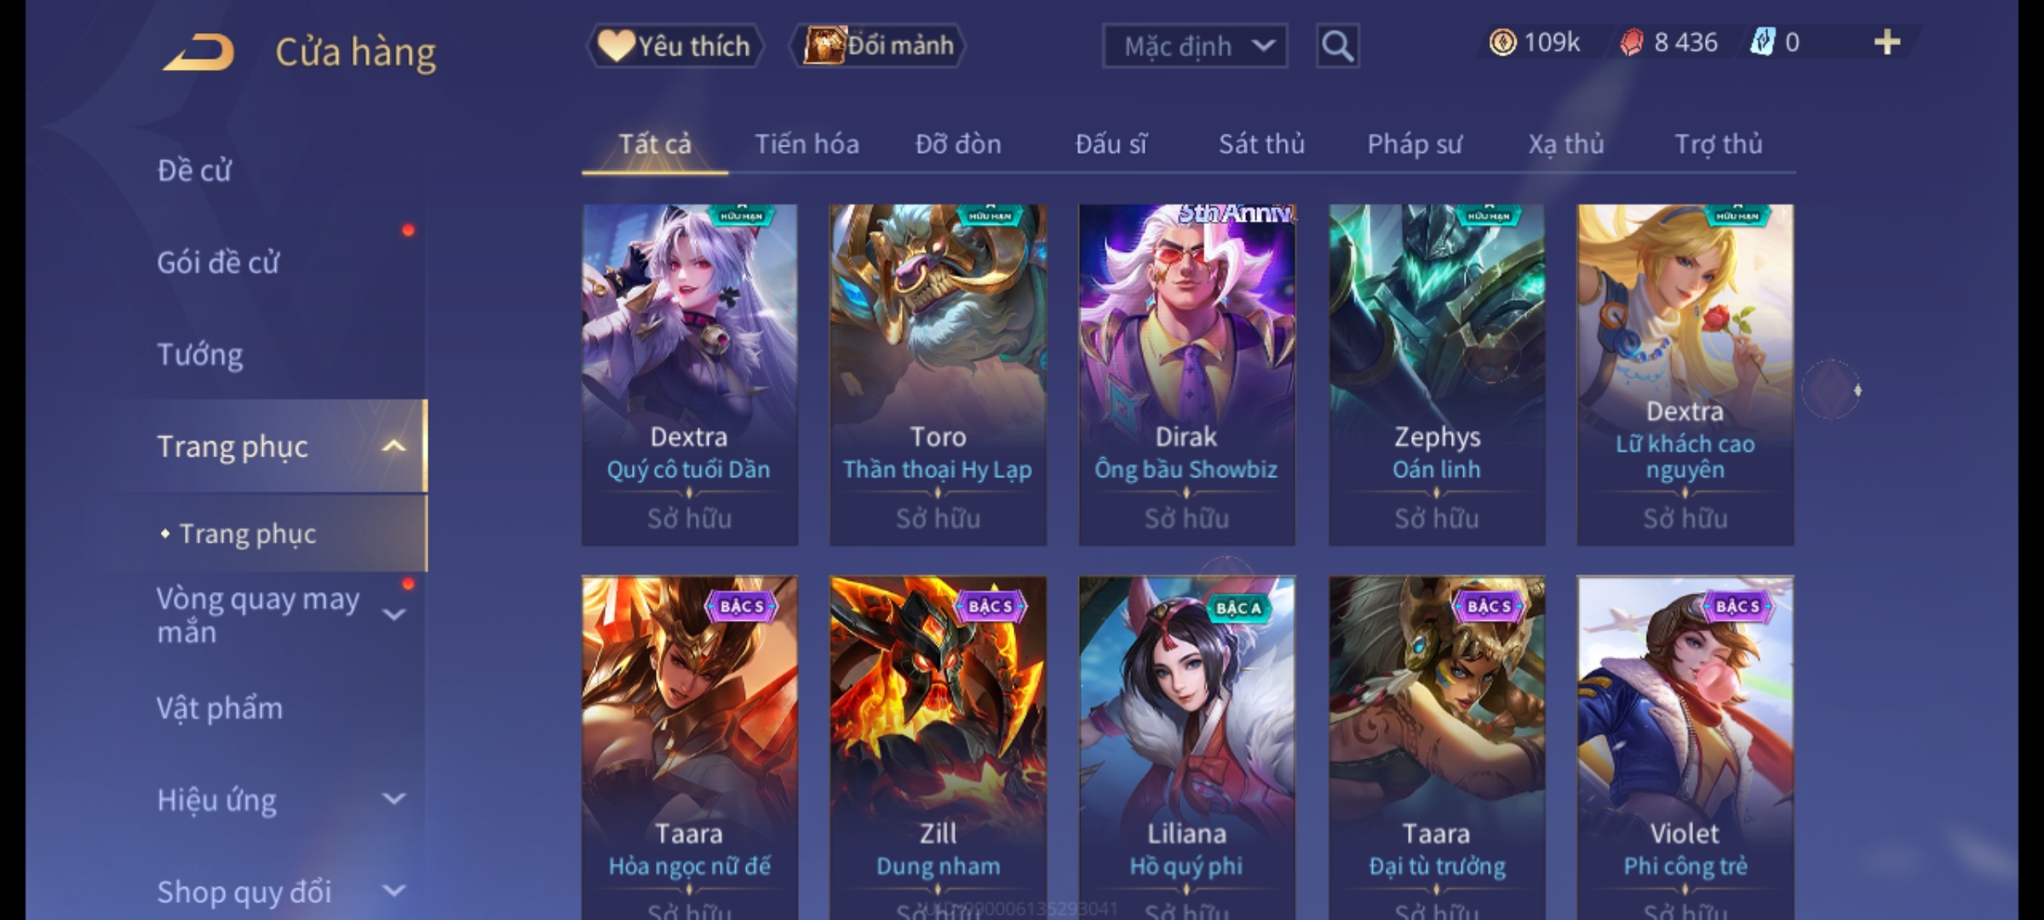Screen dimensions: 2044x920
Task: Tap the blue voucher currency icon
Action: click(1762, 43)
